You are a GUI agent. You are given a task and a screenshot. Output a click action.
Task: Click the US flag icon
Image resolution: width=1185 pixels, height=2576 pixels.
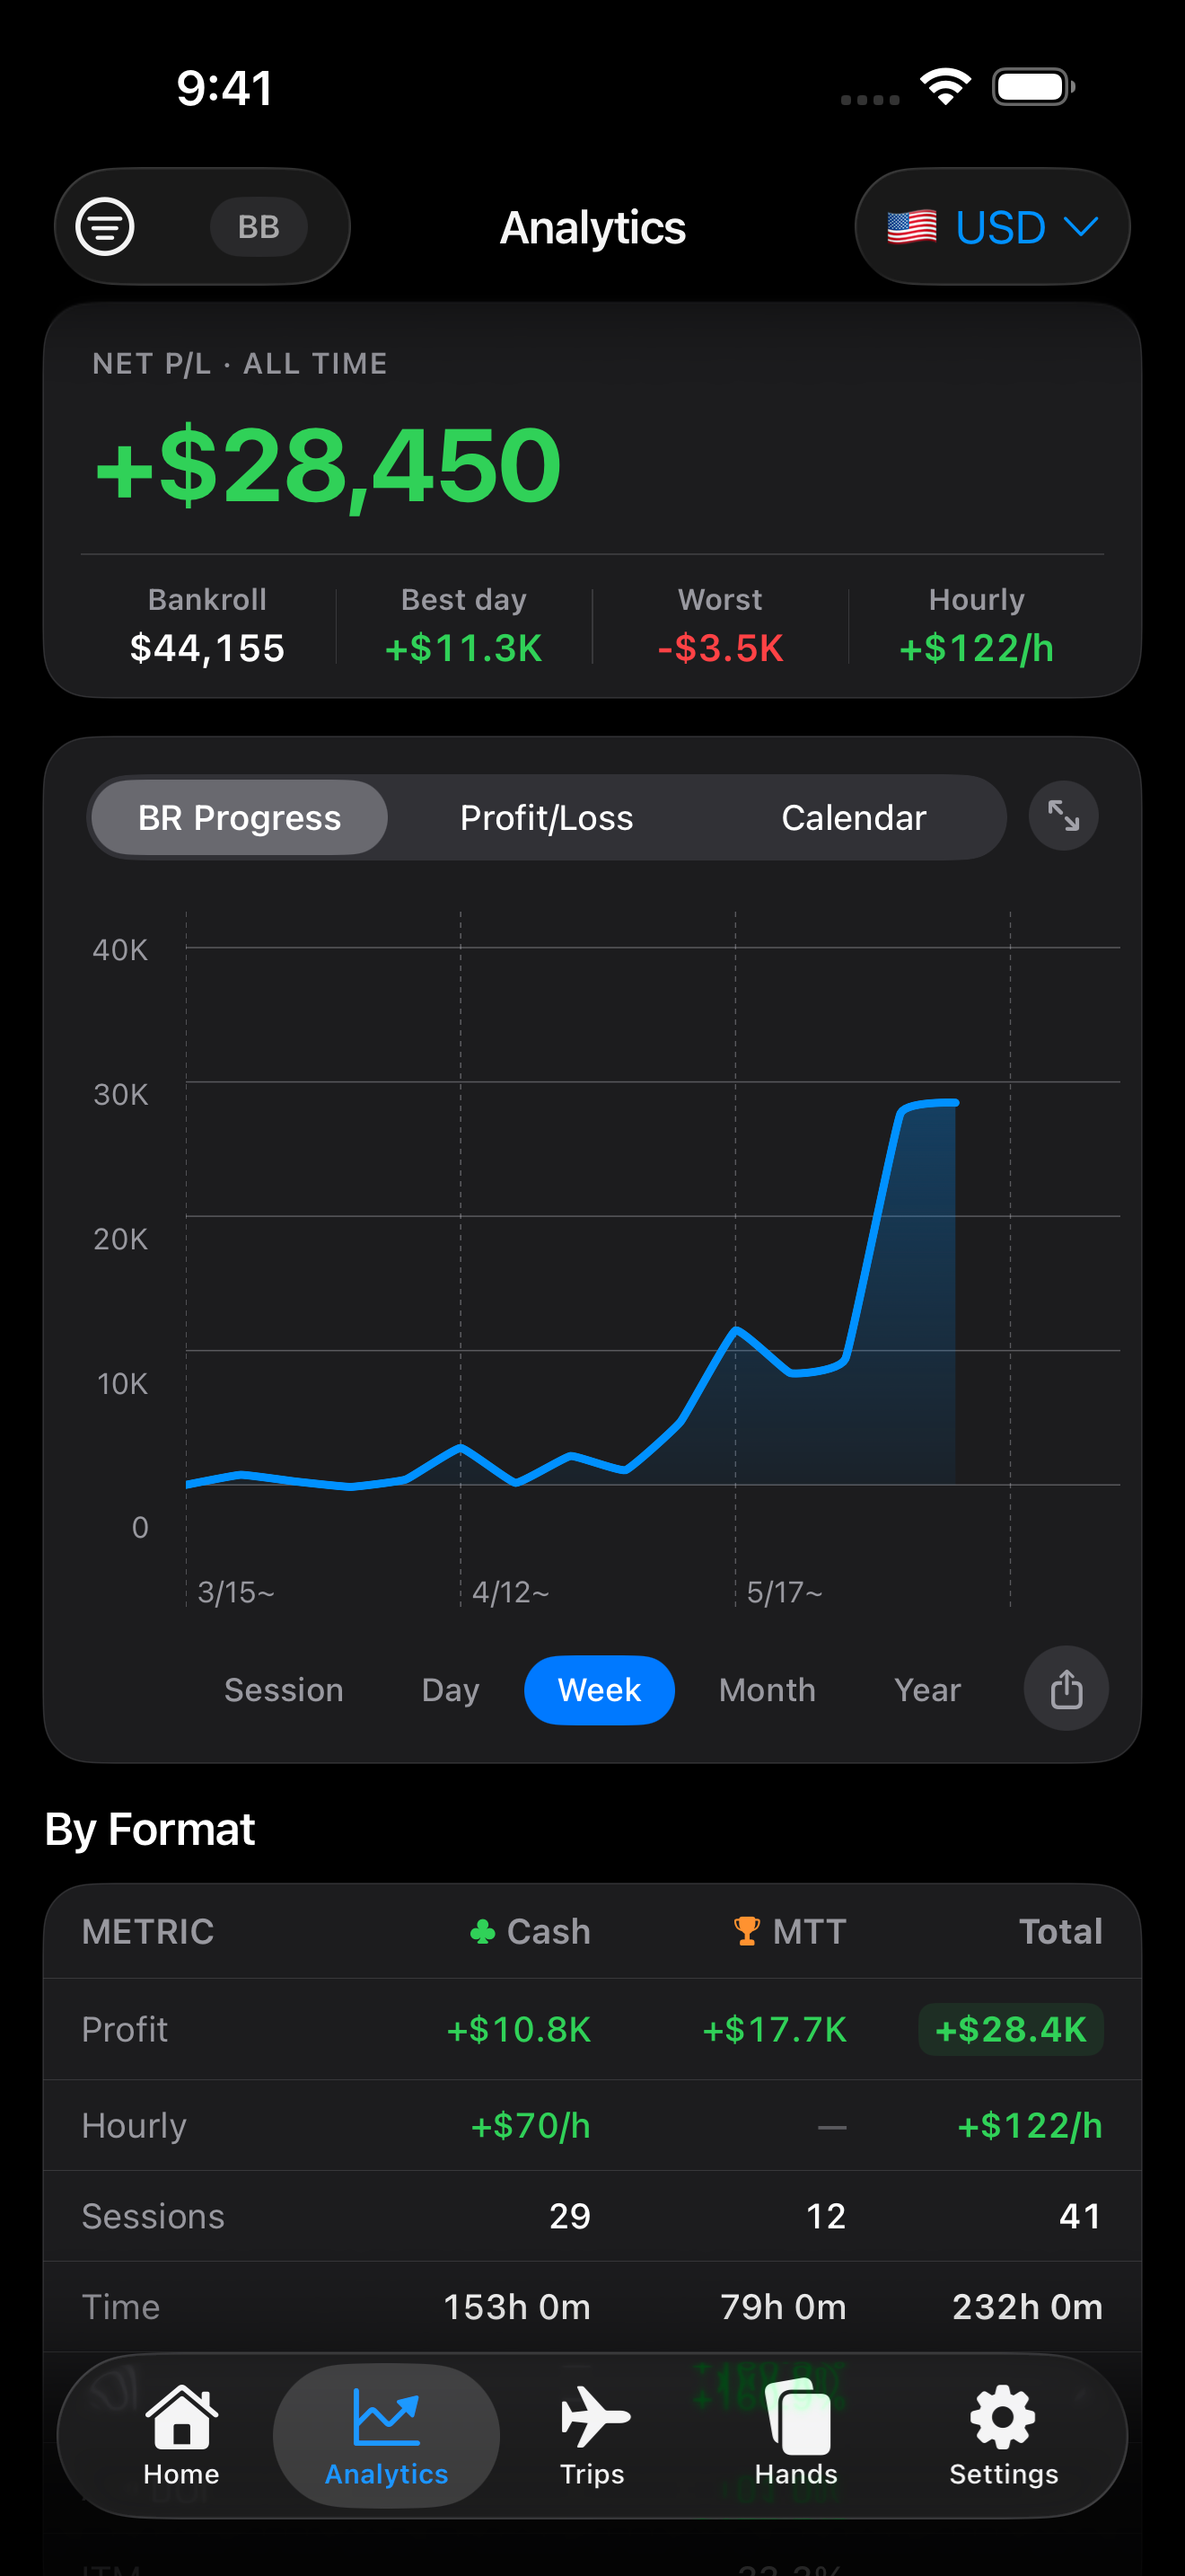pos(911,227)
